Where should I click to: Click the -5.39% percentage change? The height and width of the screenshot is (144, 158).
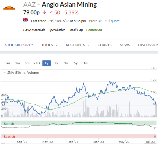70,13
